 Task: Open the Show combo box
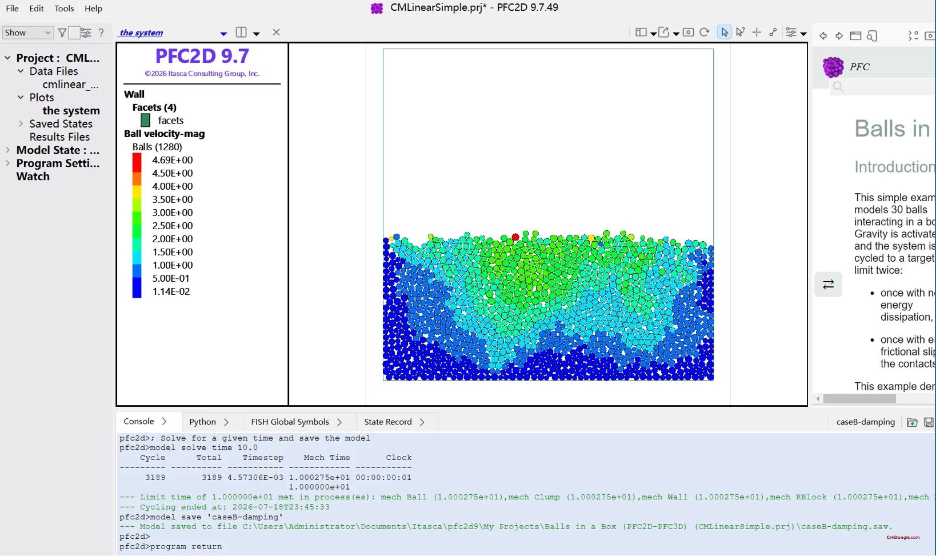[x=27, y=33]
